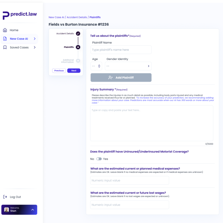Click the New Case AI document icon
The width and height of the screenshot is (223, 223).
coord(5,39)
